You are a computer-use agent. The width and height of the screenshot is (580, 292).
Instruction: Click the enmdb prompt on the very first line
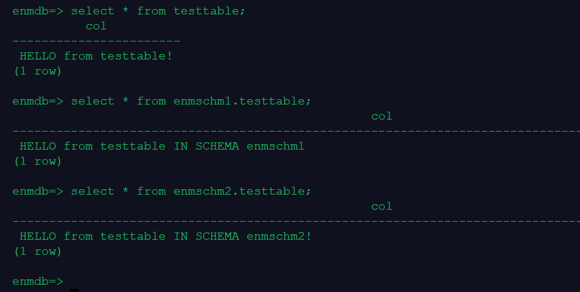click(x=37, y=11)
